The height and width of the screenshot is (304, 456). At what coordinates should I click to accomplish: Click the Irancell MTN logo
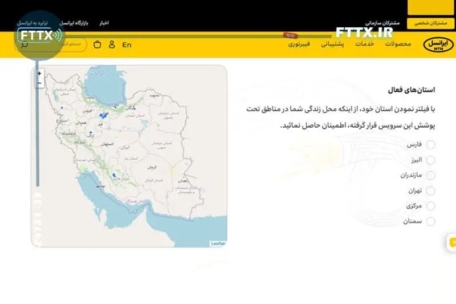click(x=438, y=45)
